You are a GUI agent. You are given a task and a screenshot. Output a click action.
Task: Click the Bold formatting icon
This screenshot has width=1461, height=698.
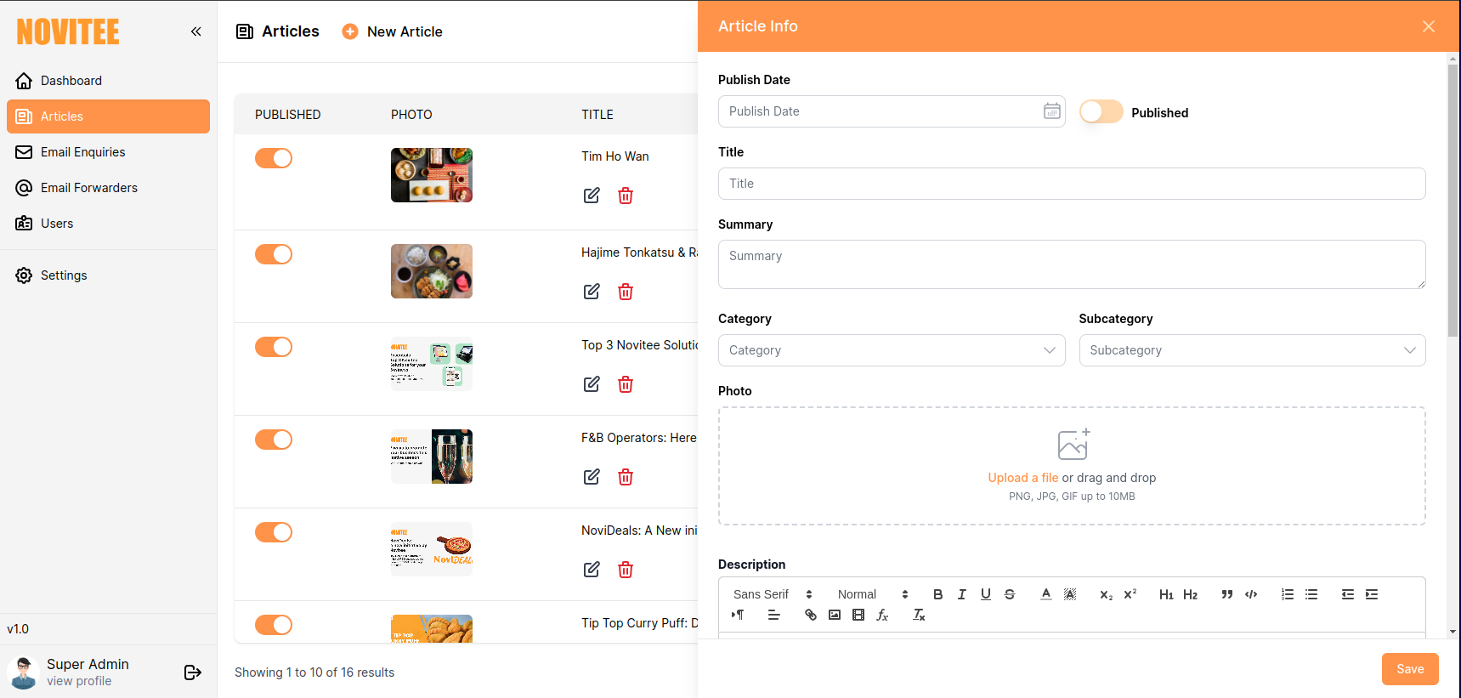point(937,594)
